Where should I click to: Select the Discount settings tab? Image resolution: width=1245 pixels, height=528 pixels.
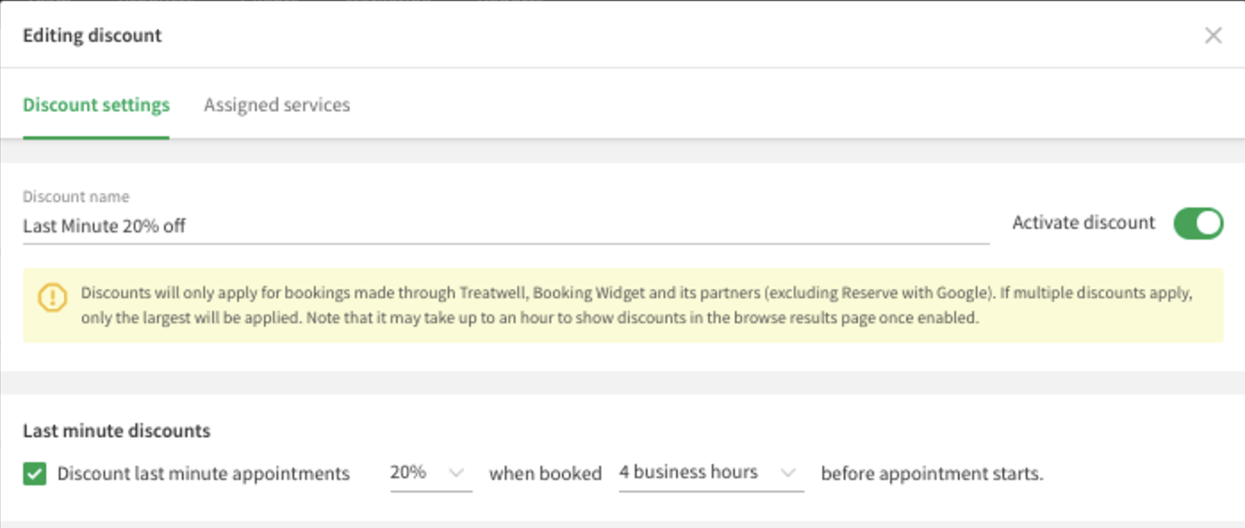(96, 105)
